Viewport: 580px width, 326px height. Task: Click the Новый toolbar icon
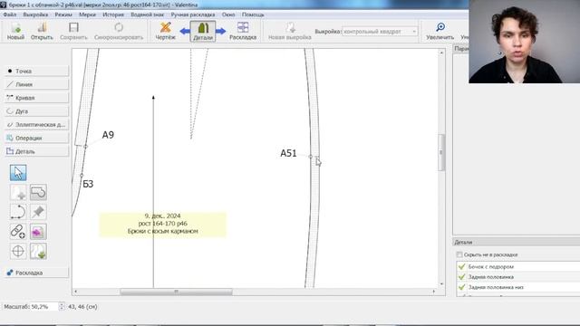[x=15, y=31]
